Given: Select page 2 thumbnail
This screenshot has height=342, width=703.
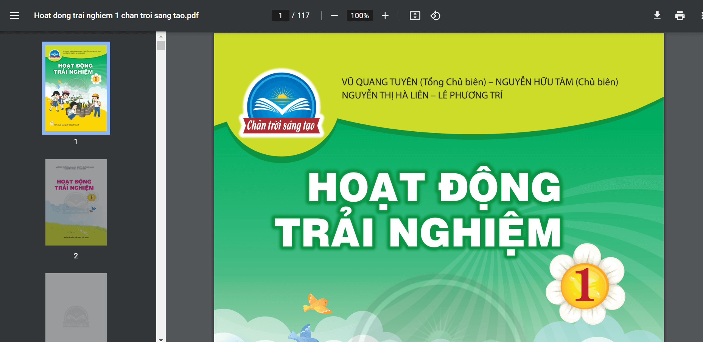Looking at the screenshot, I should tap(76, 202).
